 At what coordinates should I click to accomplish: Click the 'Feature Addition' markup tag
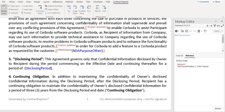[67, 45]
